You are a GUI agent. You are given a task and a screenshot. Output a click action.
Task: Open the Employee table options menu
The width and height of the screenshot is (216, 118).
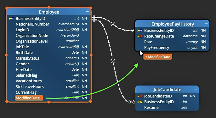[x=87, y=12]
